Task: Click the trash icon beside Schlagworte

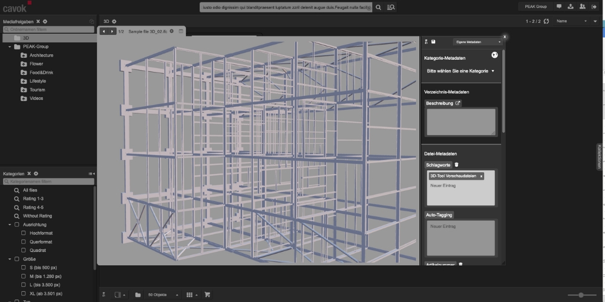Action: click(457, 164)
